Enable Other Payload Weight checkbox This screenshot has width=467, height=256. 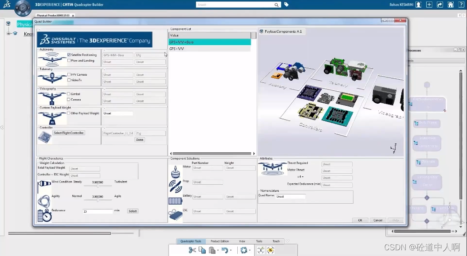(68, 113)
